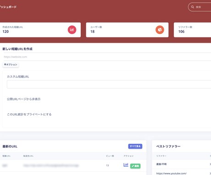Image resolution: width=211 pixels, height=175 pixels.
Task: Click the 最新のURL heading
Action: click(10, 146)
